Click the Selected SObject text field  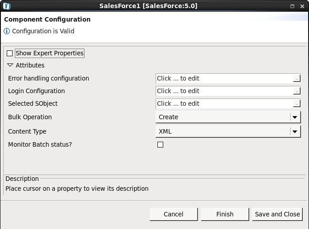pyautogui.click(x=224, y=104)
